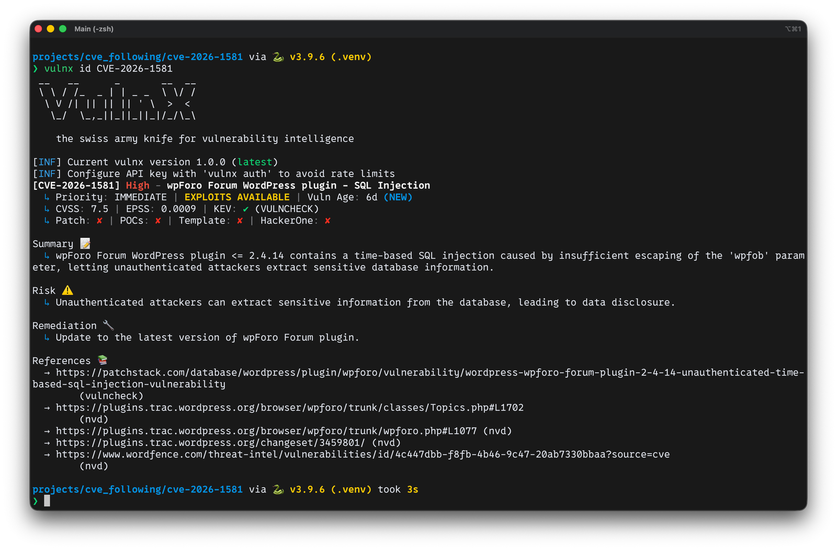Click the arrow bullet before Priority line
The width and height of the screenshot is (837, 550).
pos(47,197)
